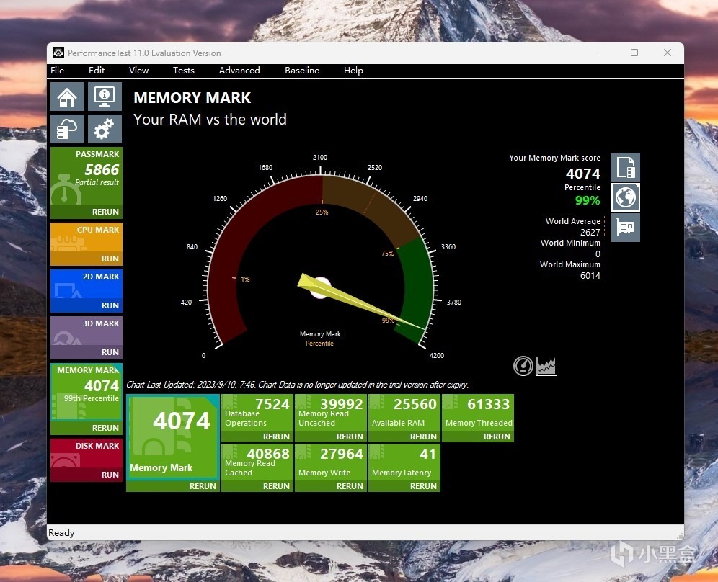The height and width of the screenshot is (582, 718).
Task: Rerun Memory Threaded test
Action: point(497,436)
